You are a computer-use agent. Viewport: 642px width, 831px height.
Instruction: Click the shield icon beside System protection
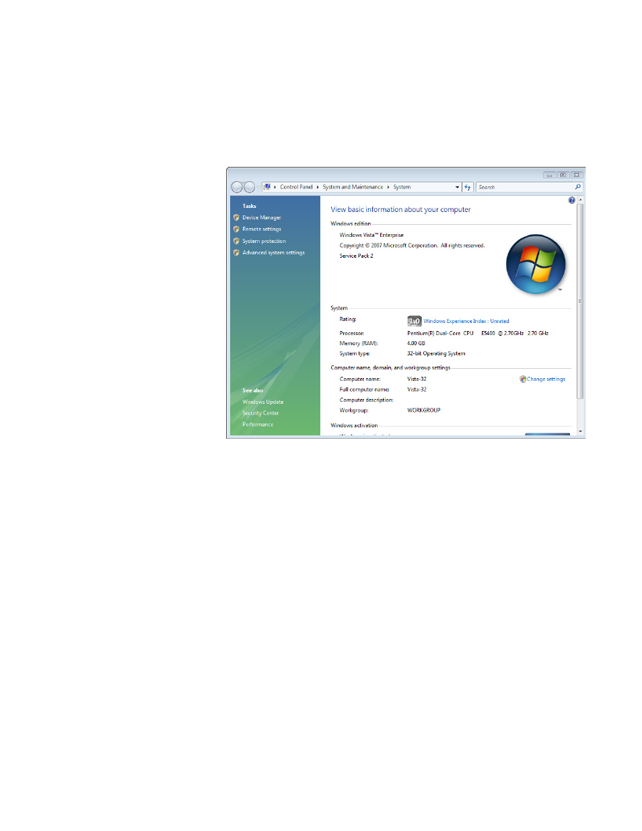[236, 241]
